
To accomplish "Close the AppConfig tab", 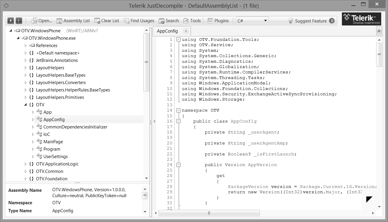I will tap(186, 30).
